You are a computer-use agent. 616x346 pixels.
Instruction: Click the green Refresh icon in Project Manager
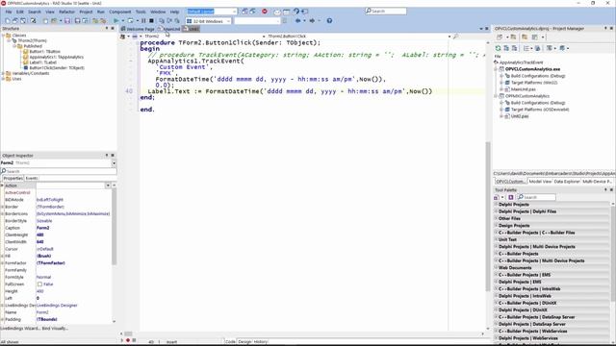499,48
